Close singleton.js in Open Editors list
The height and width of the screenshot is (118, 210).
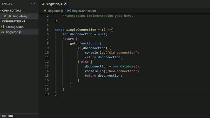5,16
